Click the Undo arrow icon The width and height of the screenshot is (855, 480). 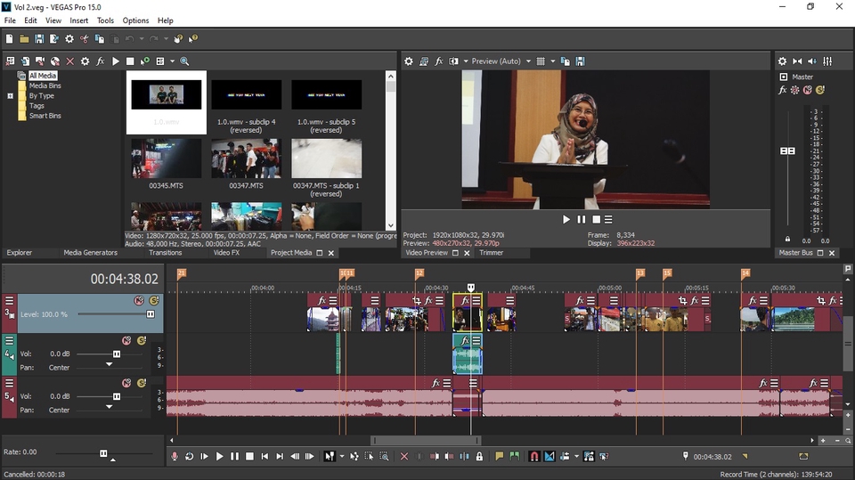point(130,38)
